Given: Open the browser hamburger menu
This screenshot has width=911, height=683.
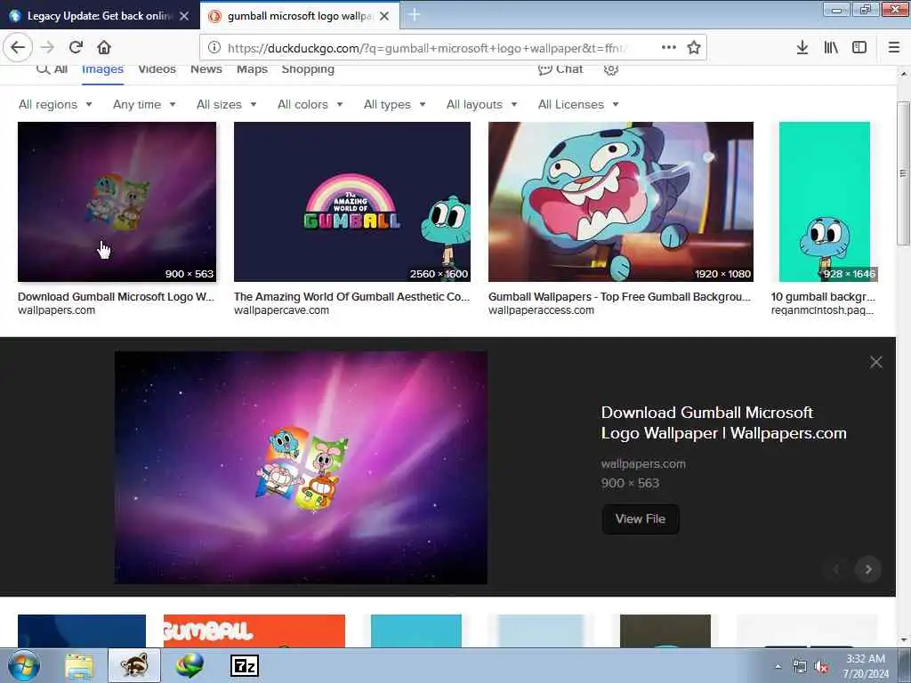Looking at the screenshot, I should point(894,48).
